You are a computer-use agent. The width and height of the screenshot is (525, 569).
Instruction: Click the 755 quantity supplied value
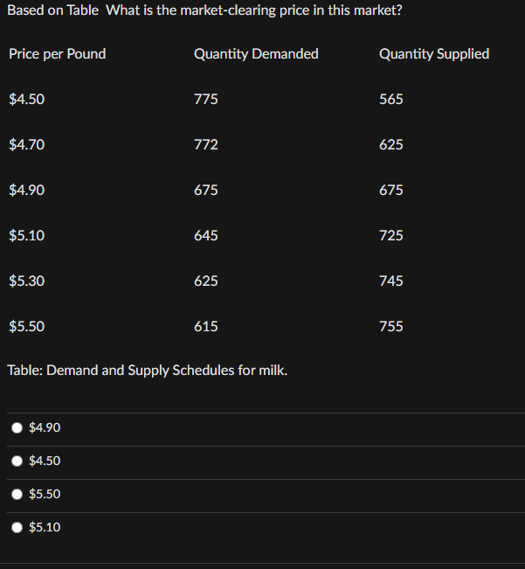tap(391, 327)
